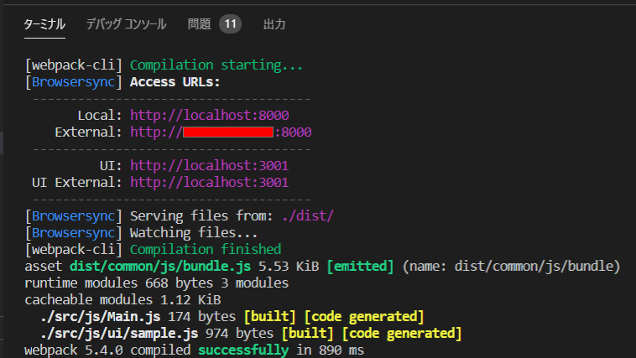
Task: Click the 11 problems count badge
Action: click(231, 24)
